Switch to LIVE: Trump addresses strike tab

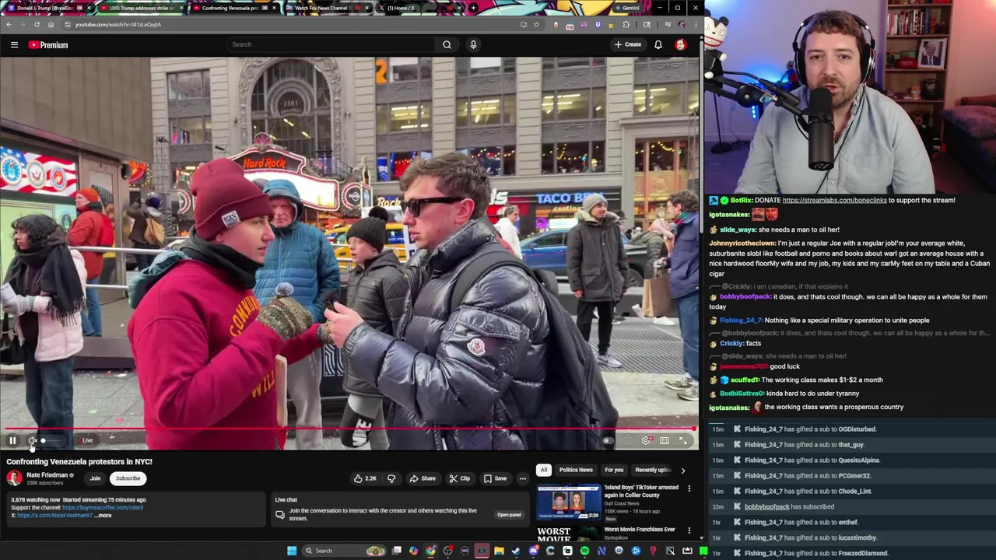click(140, 8)
